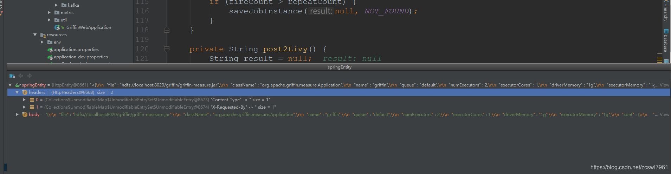The image size is (671, 174).
Task: Click the entry 0 list element icon
Action: coord(32,99)
